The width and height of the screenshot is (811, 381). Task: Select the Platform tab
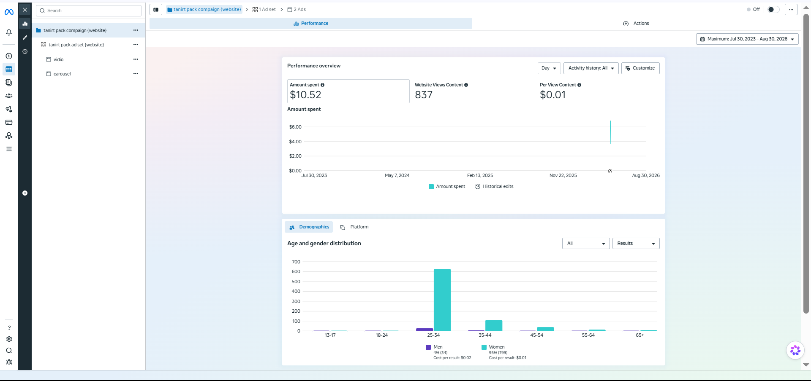click(354, 227)
